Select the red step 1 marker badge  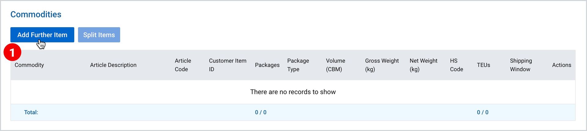click(x=12, y=53)
